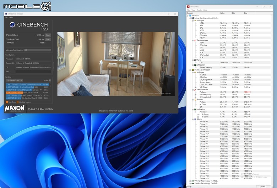Collapse the Micro-Star International node

pyautogui.click(x=190, y=18)
